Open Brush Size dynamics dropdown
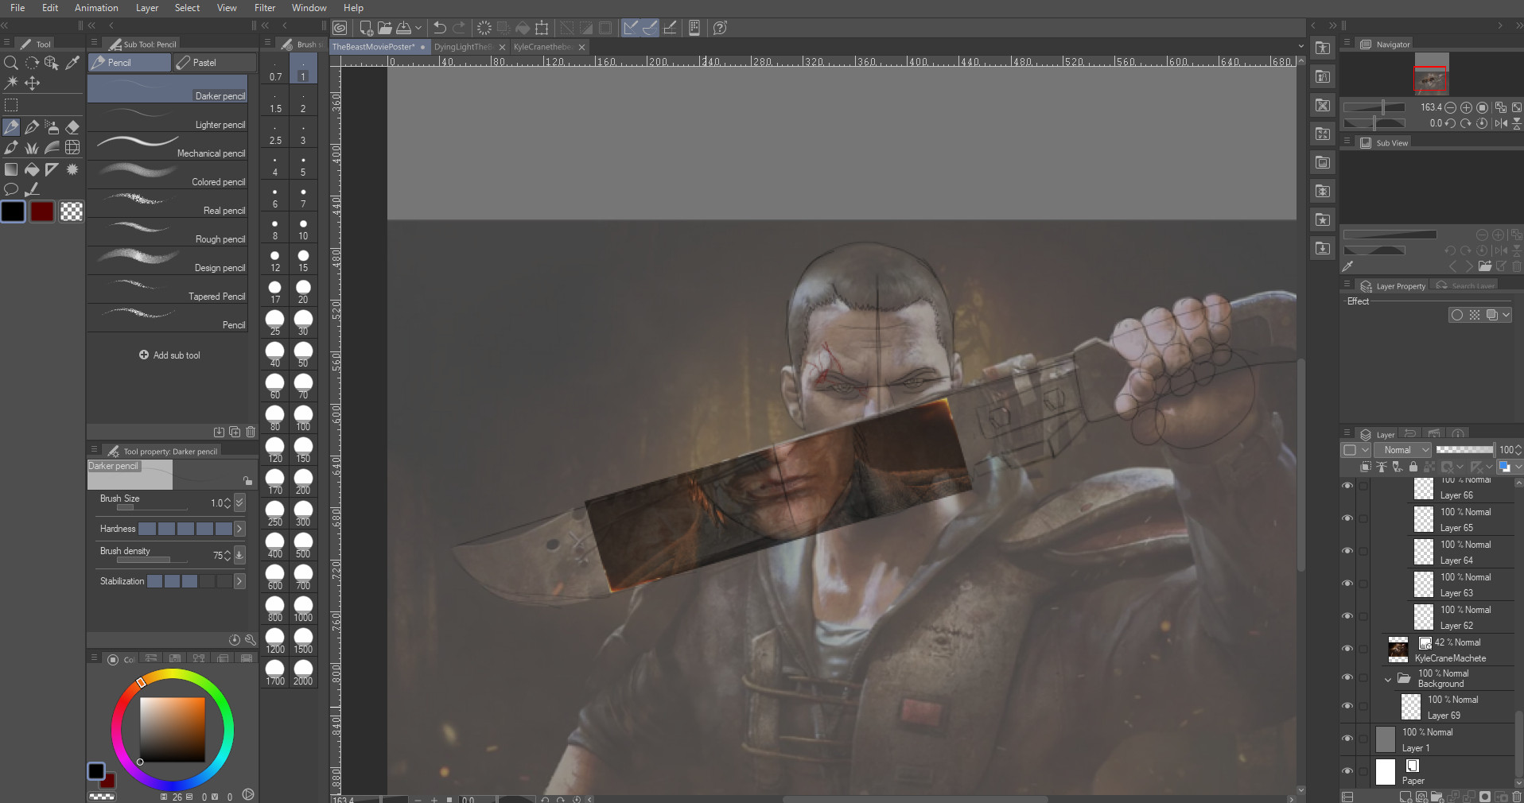Image resolution: width=1524 pixels, height=803 pixels. coord(240,502)
